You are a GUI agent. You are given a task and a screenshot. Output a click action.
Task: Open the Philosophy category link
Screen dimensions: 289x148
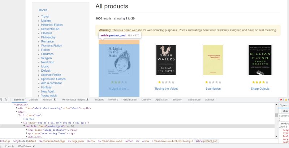(48, 37)
